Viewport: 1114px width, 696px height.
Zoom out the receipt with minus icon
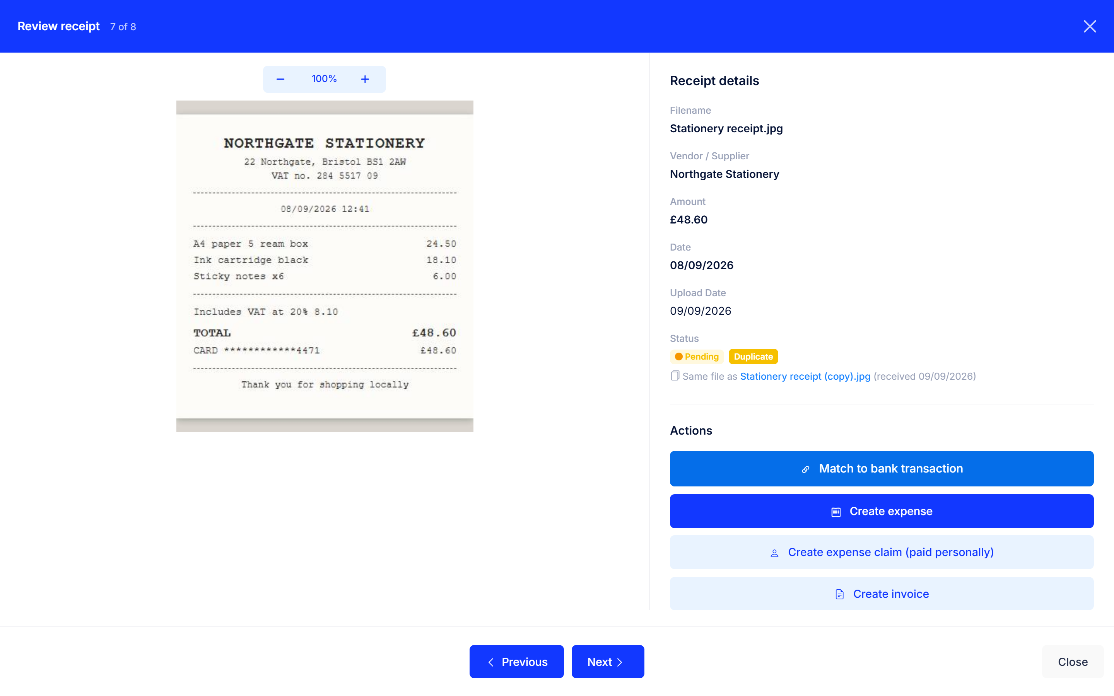point(280,79)
